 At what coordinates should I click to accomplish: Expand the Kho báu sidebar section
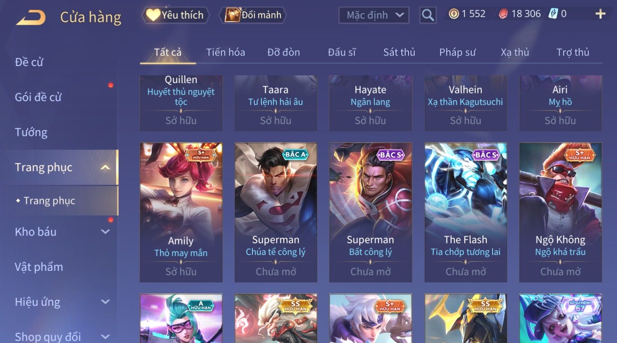(x=105, y=232)
